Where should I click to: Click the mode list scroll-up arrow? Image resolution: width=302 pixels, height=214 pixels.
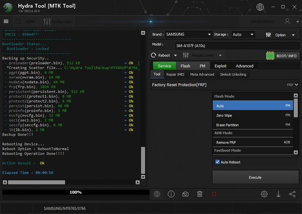point(296,95)
